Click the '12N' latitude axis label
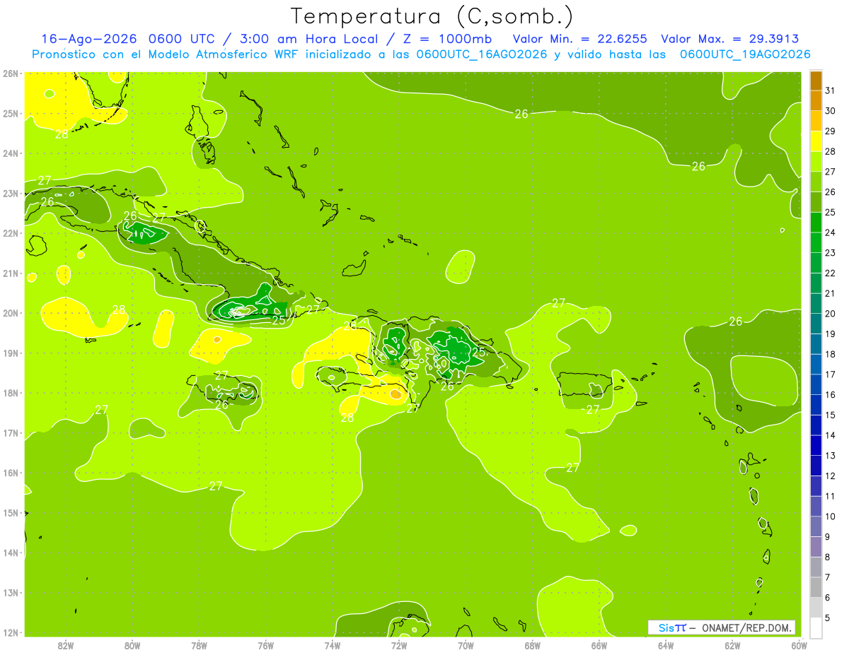This screenshot has width=849, height=655. coord(10,632)
